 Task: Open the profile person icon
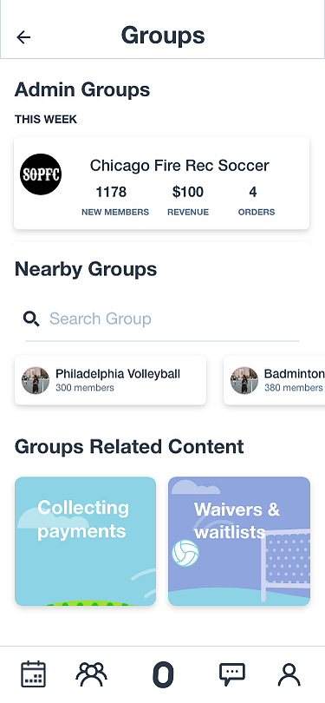click(289, 674)
